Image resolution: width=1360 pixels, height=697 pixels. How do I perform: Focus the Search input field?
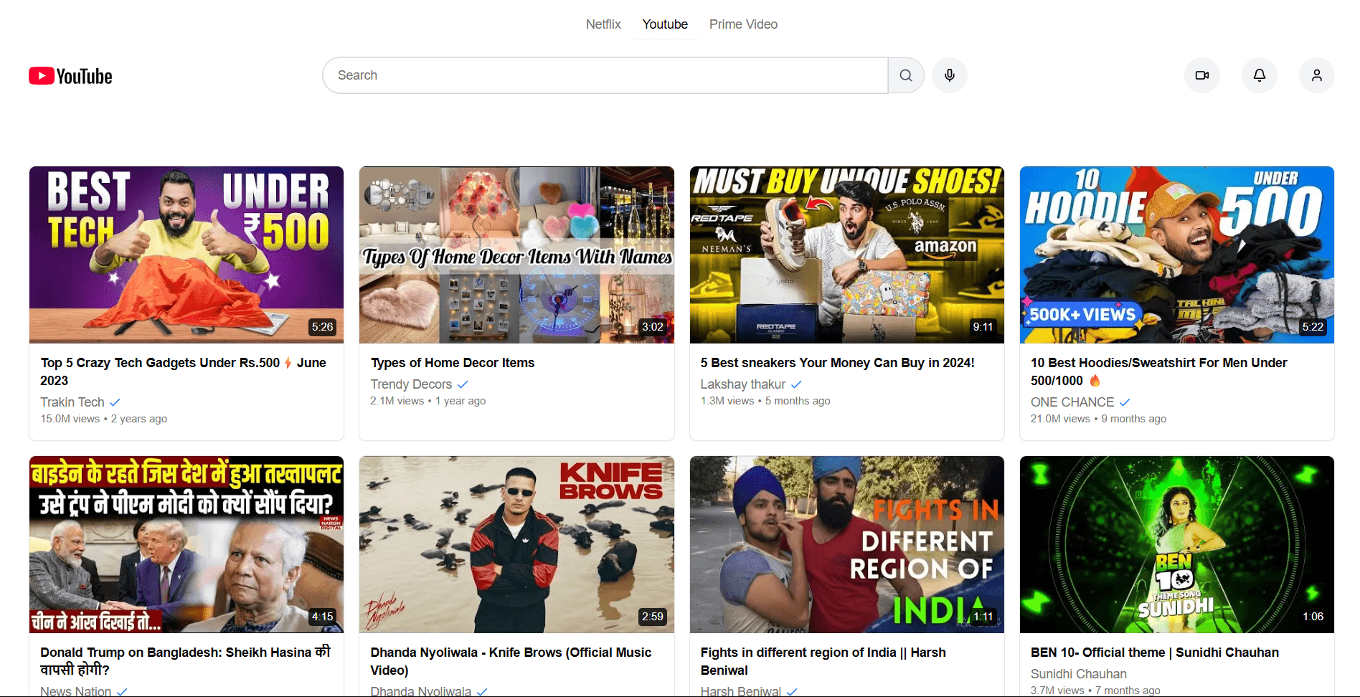pyautogui.click(x=605, y=75)
